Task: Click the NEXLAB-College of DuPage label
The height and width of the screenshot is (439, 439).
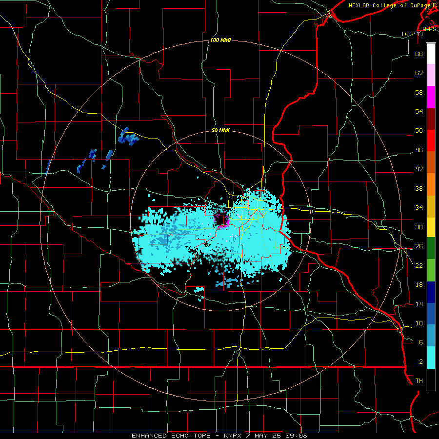Action: pyautogui.click(x=389, y=5)
